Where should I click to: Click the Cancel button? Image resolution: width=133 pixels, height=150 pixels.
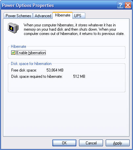pyautogui.click(x=91, y=143)
